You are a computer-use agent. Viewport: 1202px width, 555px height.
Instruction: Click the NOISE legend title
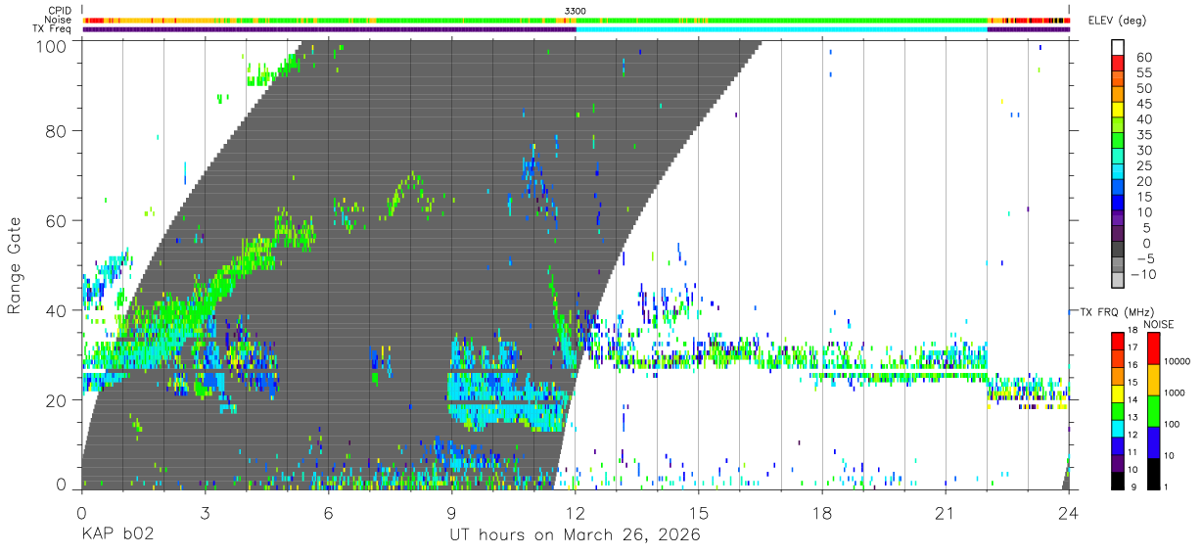pos(1159,324)
